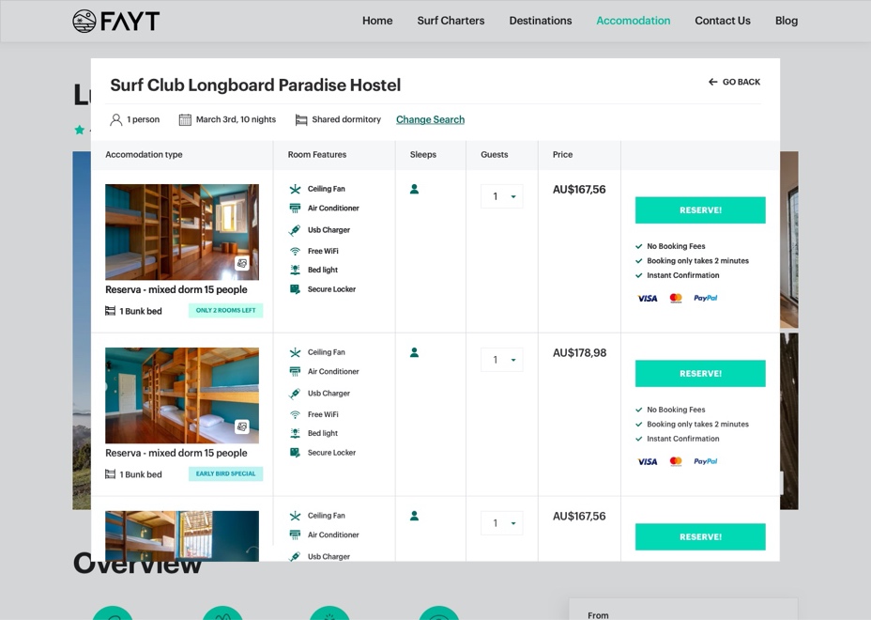Viewport: 871px width, 620px height.
Task: Click the EARLY BIRD SPECIAL badge
Action: coord(225,473)
